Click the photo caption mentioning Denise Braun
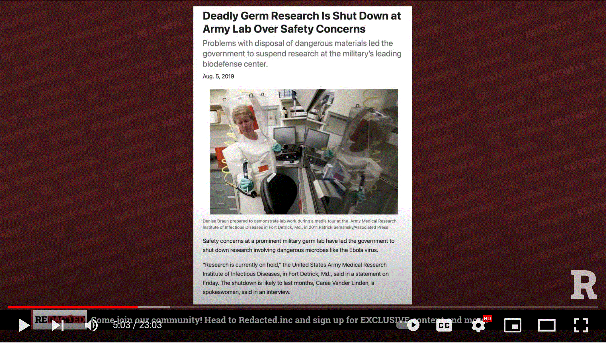The image size is (606, 343). (299, 224)
